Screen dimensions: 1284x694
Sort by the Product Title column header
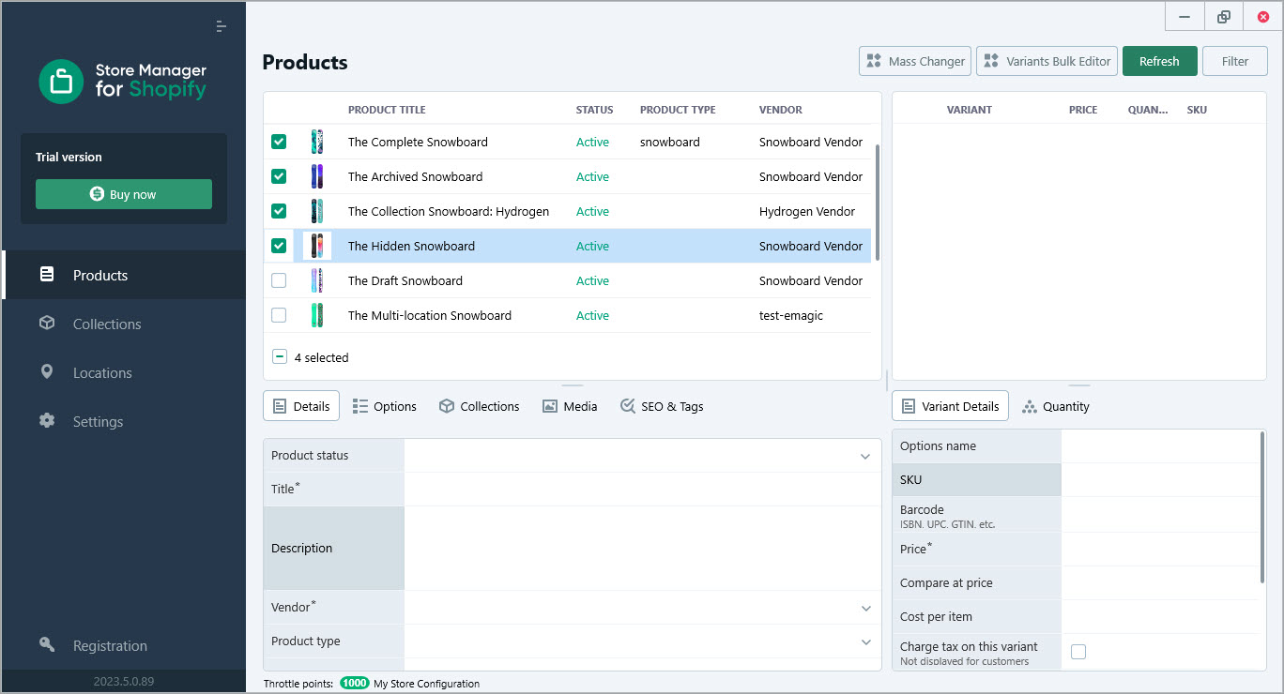click(x=387, y=110)
